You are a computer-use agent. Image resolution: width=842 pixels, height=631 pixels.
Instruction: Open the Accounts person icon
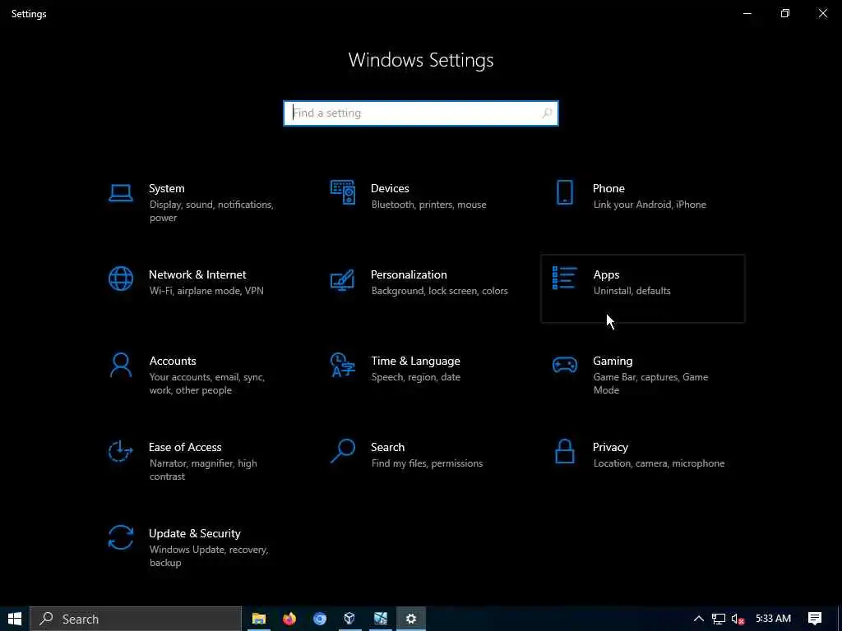[x=120, y=366]
